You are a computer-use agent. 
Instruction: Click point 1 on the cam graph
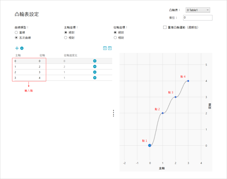(x=150, y=145)
